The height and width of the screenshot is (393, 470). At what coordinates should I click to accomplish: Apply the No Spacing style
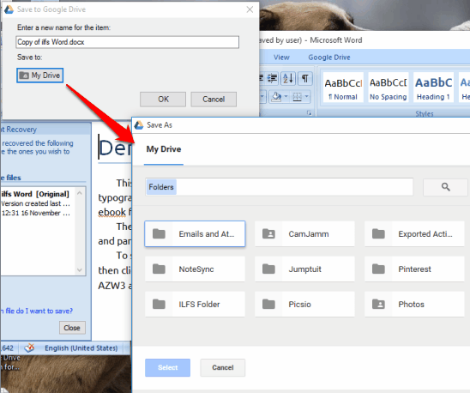point(389,88)
